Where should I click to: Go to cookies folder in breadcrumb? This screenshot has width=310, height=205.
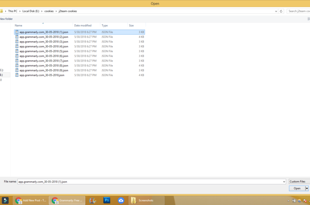pos(49,11)
